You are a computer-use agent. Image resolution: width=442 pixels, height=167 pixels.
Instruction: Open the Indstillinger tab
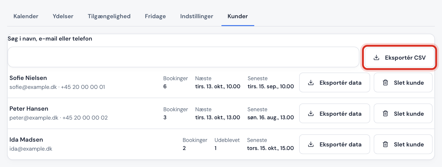pyautogui.click(x=196, y=16)
